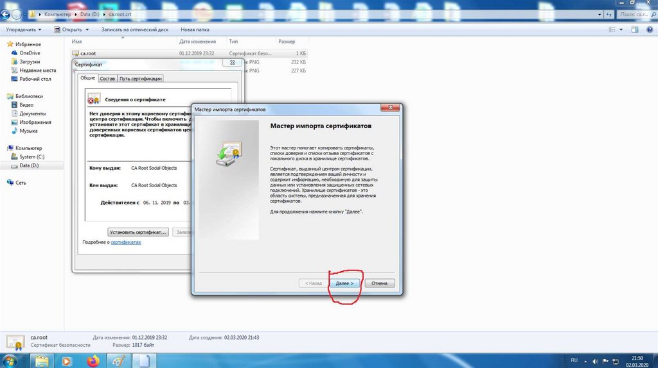658x368 pixels.
Task: Click Записать на оптический диск
Action: point(136,29)
